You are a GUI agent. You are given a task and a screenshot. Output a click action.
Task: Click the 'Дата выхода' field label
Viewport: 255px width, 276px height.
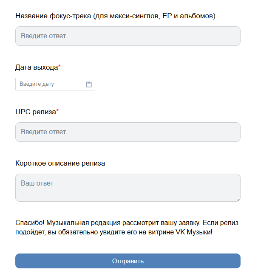click(x=36, y=67)
